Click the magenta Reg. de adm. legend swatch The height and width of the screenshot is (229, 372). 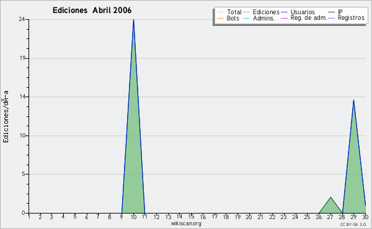coord(284,18)
